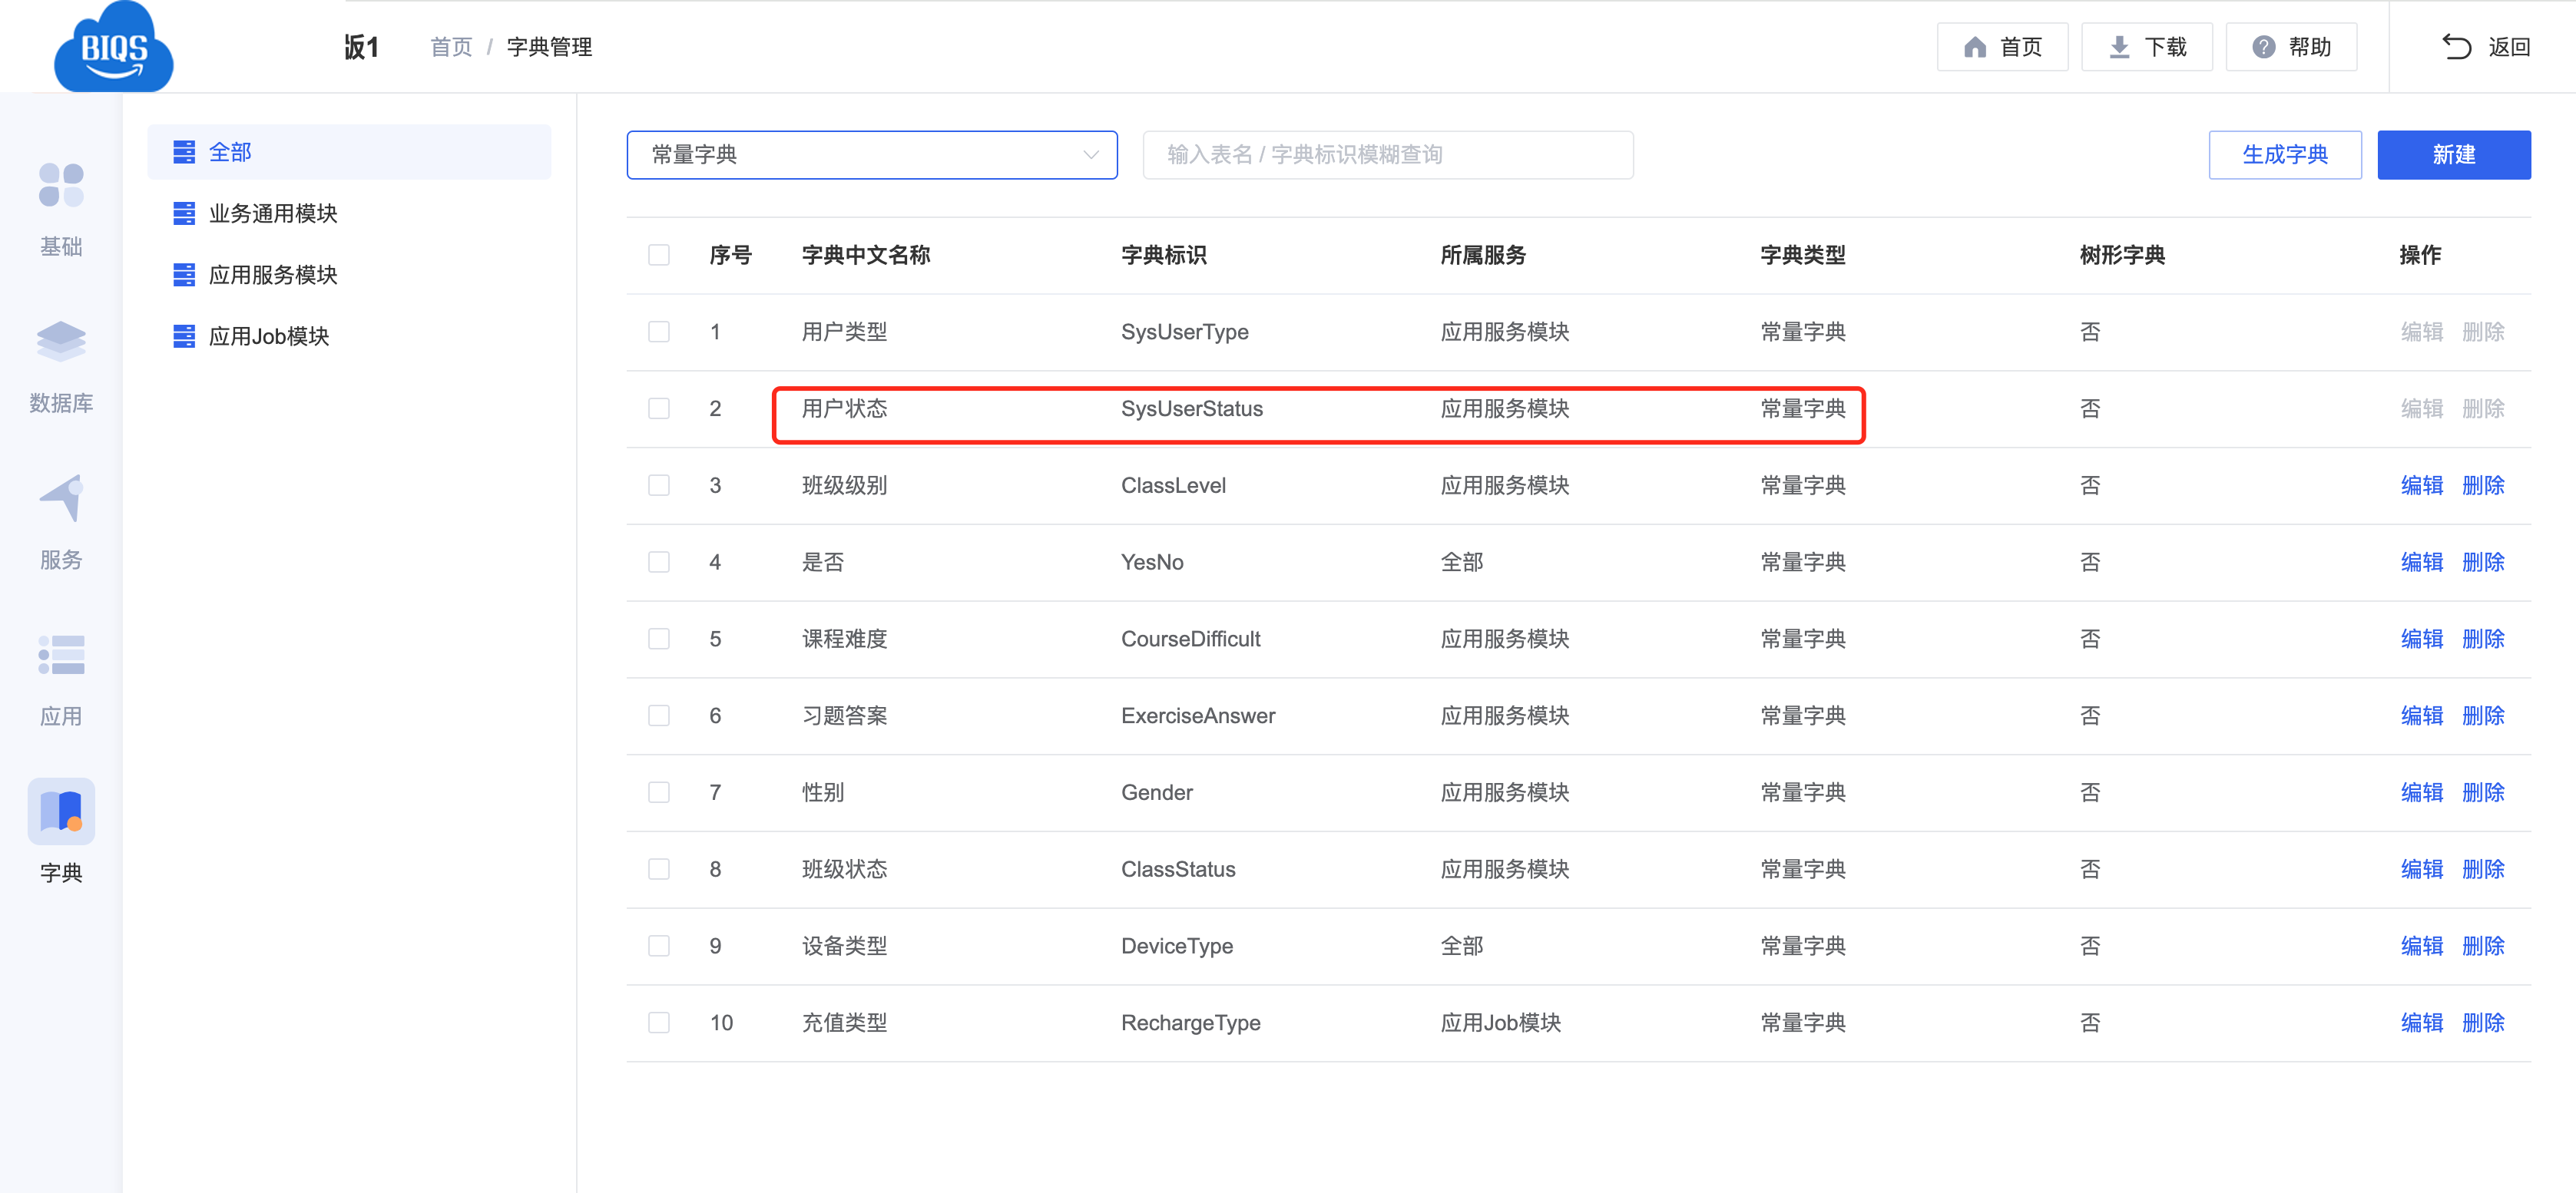The width and height of the screenshot is (2576, 1193).
Task: Edit the 班级状态 dictionary row
Action: click(2422, 869)
